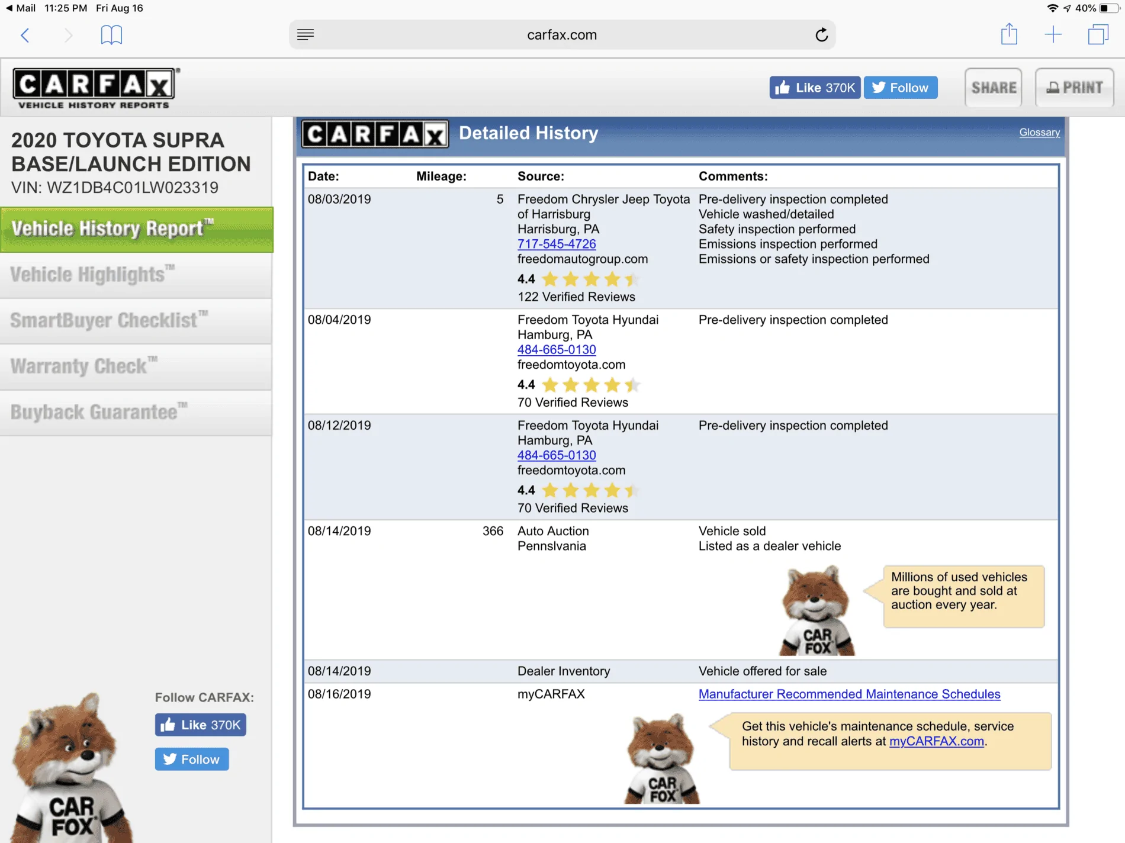Tap the Wi-Fi status icon
1125x843 pixels.
[1052, 8]
